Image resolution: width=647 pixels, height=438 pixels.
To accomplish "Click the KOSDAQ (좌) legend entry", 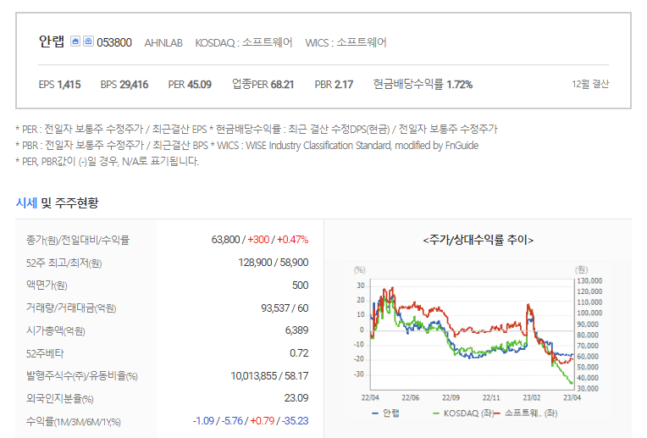I will 463,413.
